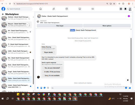Open the Facebook logo home link
The width and height of the screenshot is (135, 105).
(x=3, y=9)
